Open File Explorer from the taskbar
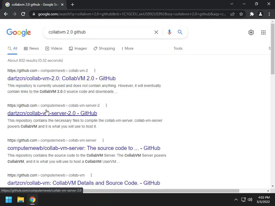This screenshot has width=275, height=206. 20,200
